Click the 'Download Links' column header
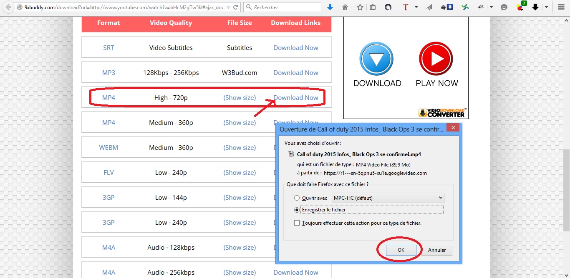 click(x=296, y=23)
